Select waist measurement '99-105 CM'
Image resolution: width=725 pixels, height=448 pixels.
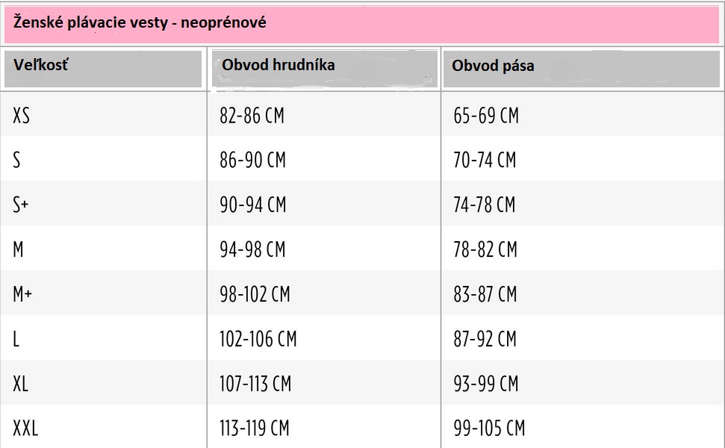pyautogui.click(x=489, y=429)
